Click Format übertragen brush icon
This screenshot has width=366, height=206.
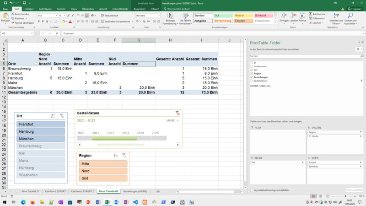click(13, 23)
